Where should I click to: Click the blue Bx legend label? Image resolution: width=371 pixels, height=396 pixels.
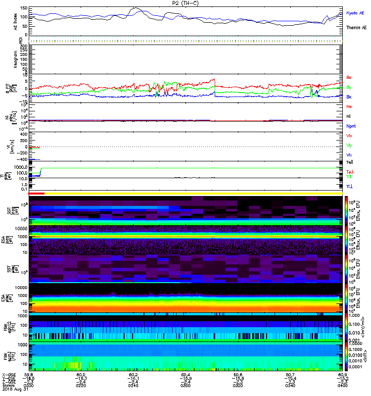tap(349, 97)
